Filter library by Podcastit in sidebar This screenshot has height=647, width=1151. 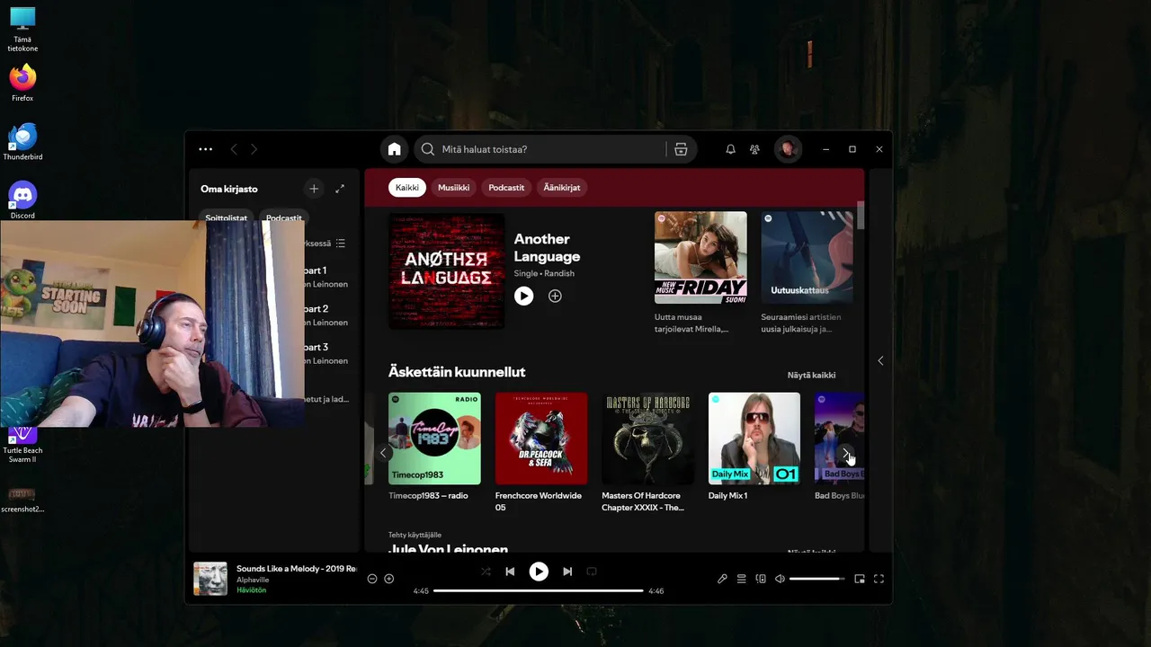[284, 217]
